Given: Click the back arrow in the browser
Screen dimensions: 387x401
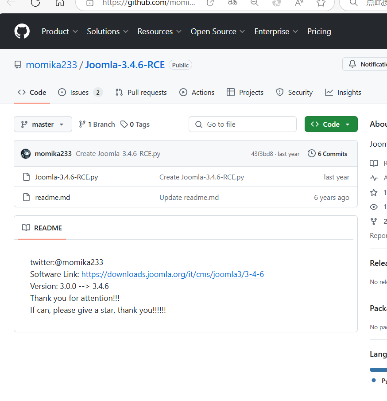Looking at the screenshot, I should (11, 3).
